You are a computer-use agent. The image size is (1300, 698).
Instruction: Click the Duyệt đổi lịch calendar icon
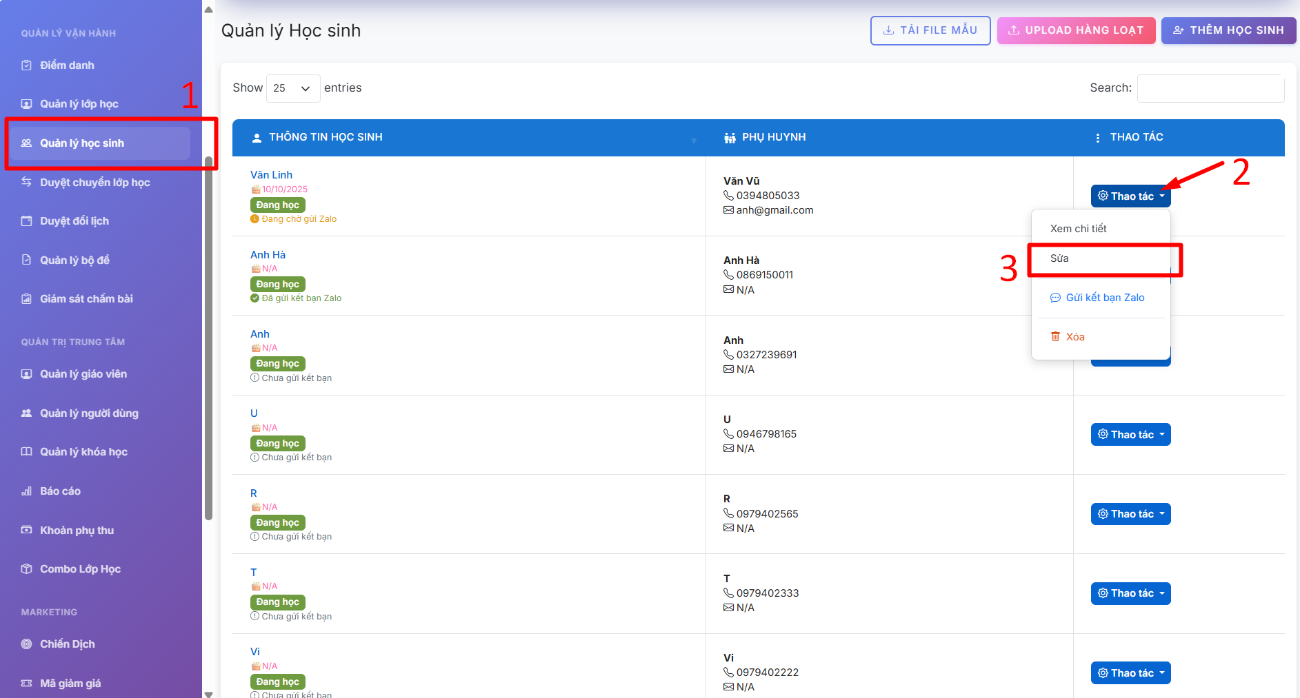[x=27, y=221]
